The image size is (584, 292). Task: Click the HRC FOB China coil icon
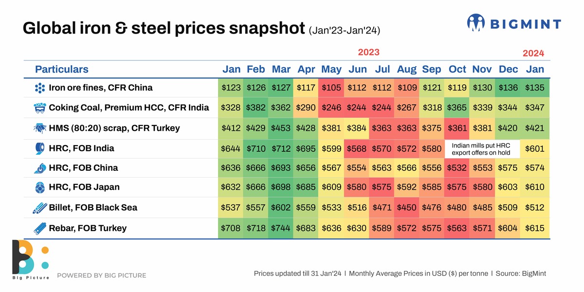pyautogui.click(x=39, y=168)
